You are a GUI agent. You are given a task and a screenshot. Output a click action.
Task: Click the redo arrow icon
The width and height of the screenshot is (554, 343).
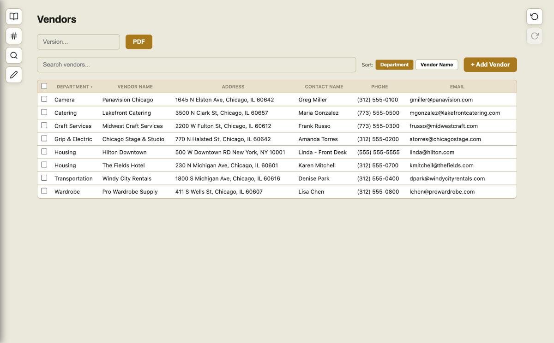coord(535,36)
